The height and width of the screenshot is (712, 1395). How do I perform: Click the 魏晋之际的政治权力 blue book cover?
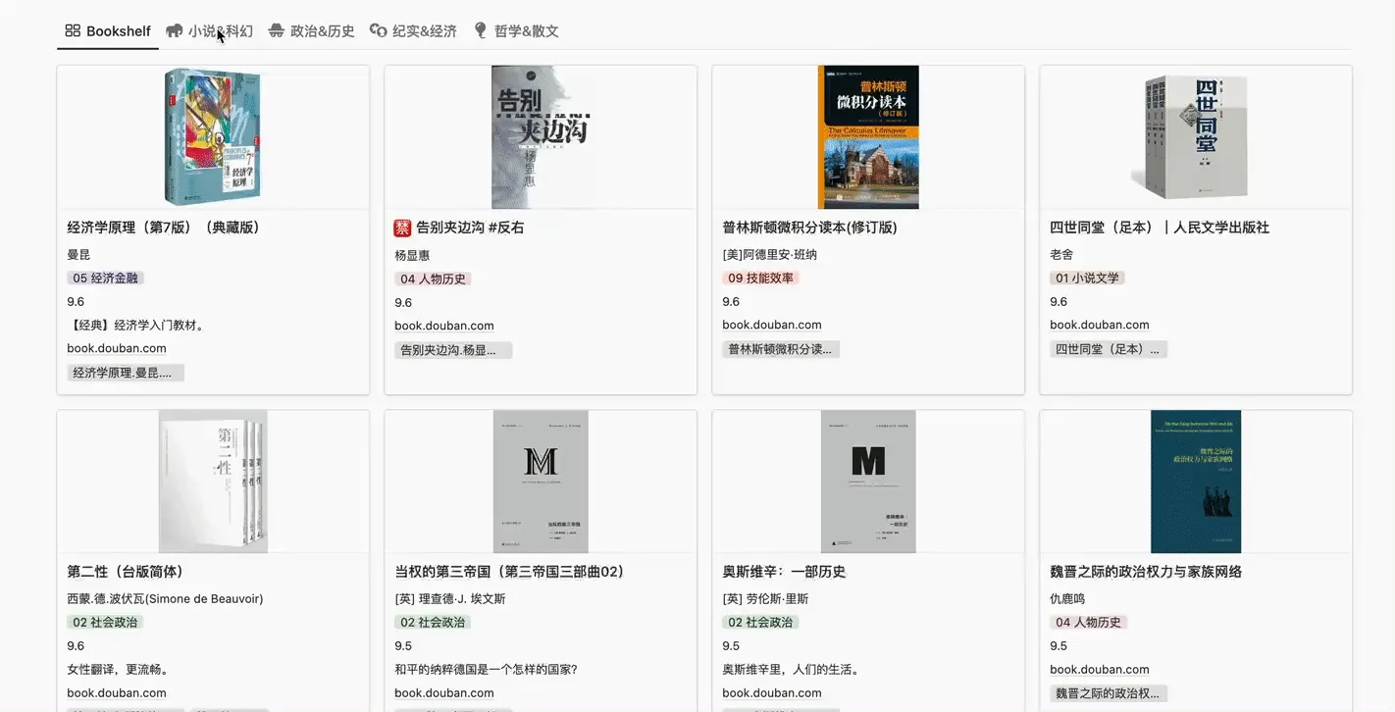[1195, 482]
